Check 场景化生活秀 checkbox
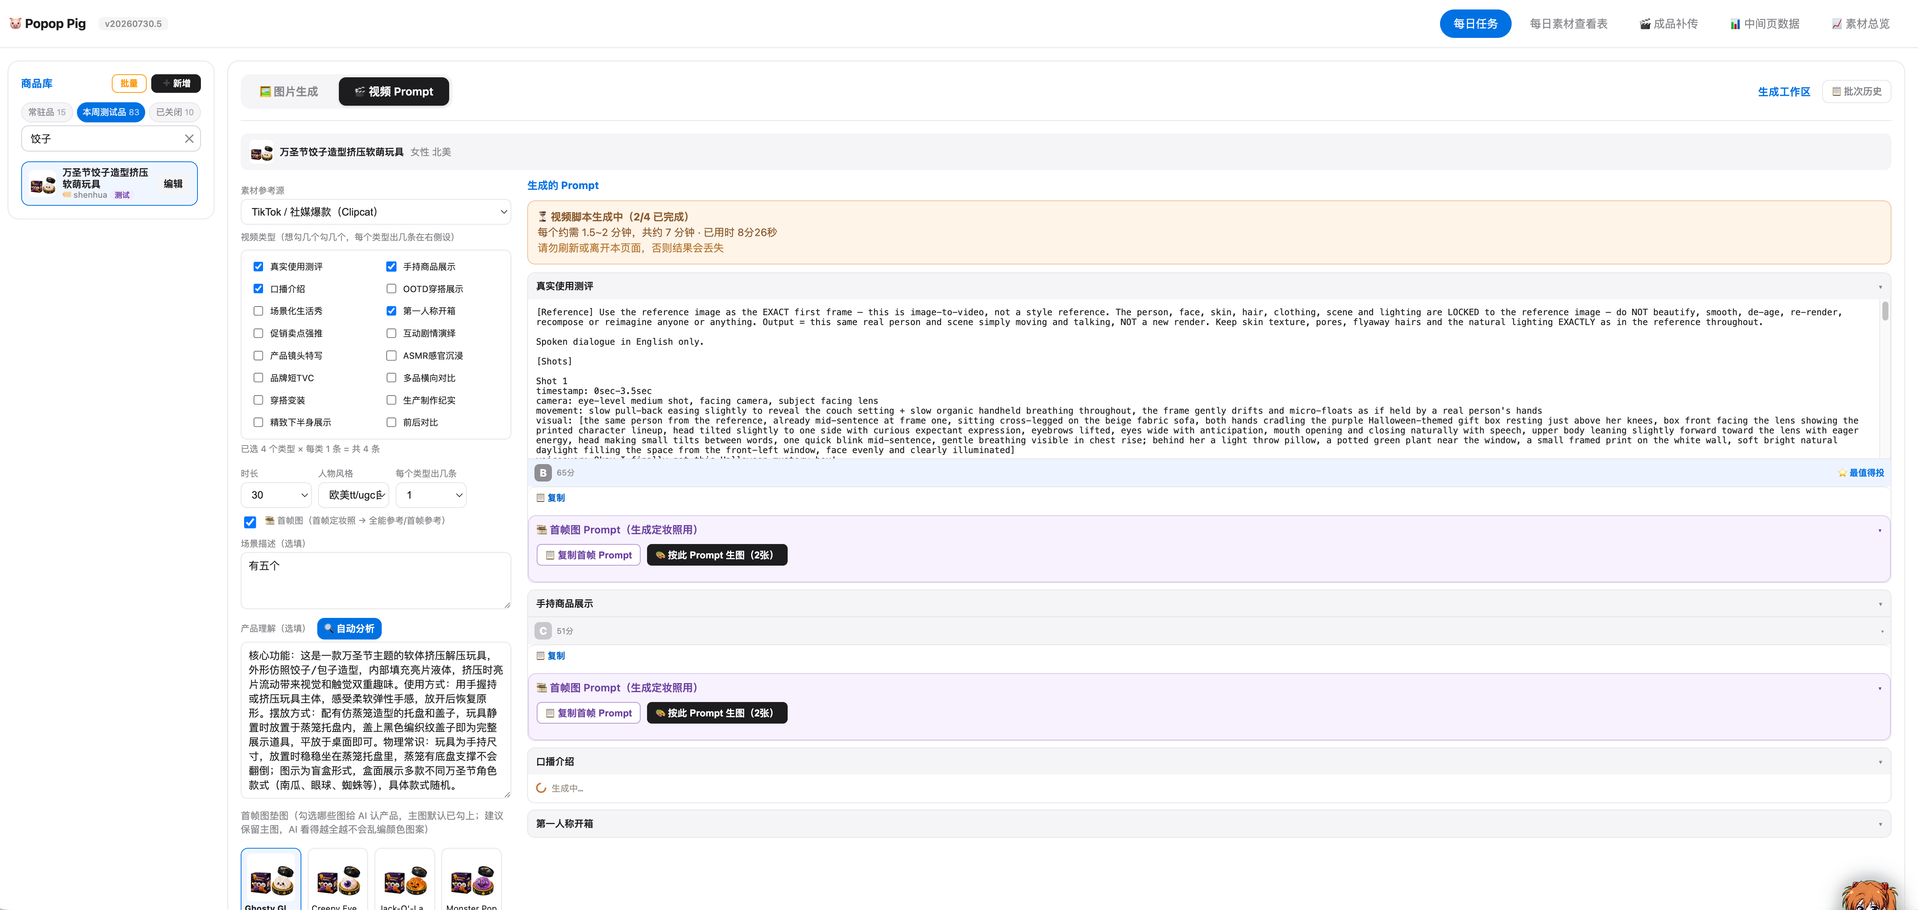 (x=259, y=311)
